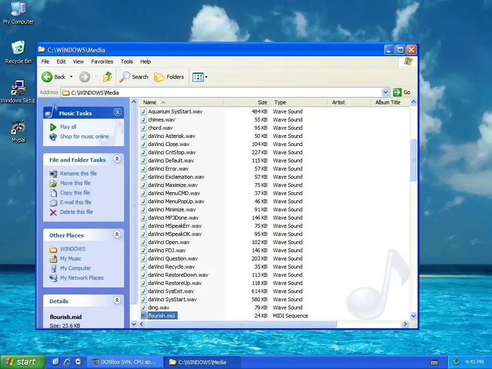Click the horizontal scrollbar thumb in file list
492x369 pixels.
[241, 324]
